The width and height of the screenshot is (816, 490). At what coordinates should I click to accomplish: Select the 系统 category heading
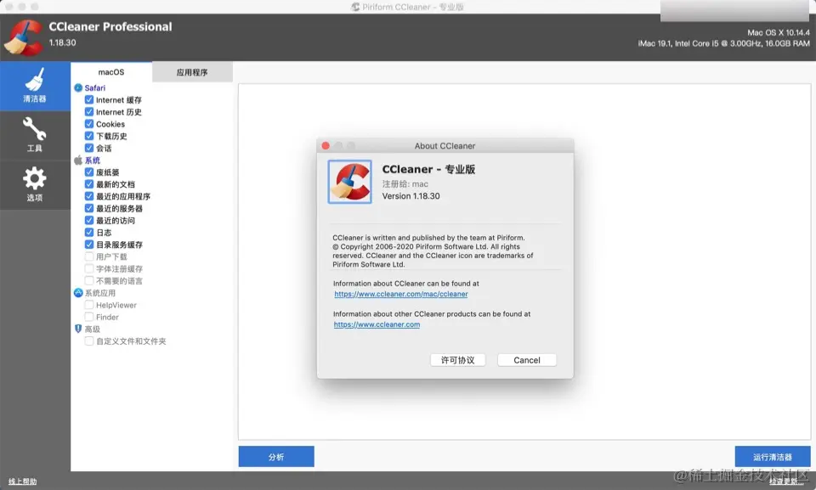[x=93, y=161]
